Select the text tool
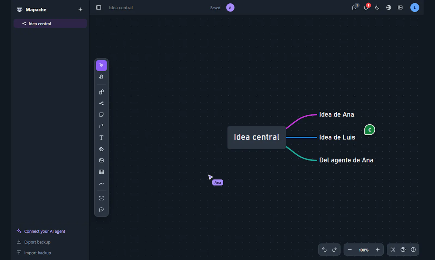Screen dimensions: 435x260 coord(101,138)
